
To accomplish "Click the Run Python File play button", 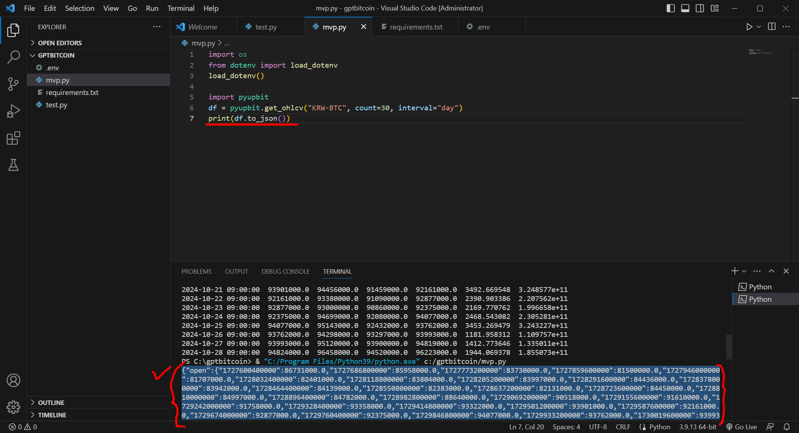I will click(749, 27).
